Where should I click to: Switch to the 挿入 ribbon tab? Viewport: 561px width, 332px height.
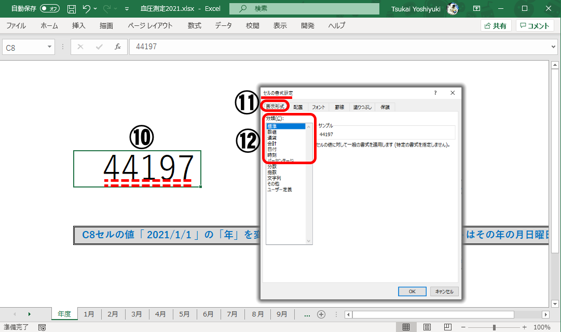[x=78, y=26]
